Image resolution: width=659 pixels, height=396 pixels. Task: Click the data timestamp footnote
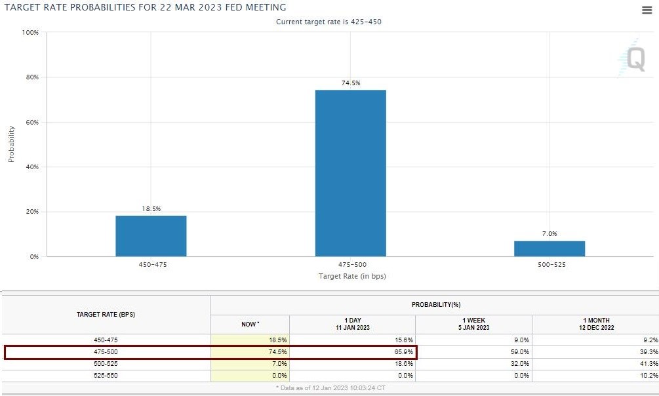330,387
